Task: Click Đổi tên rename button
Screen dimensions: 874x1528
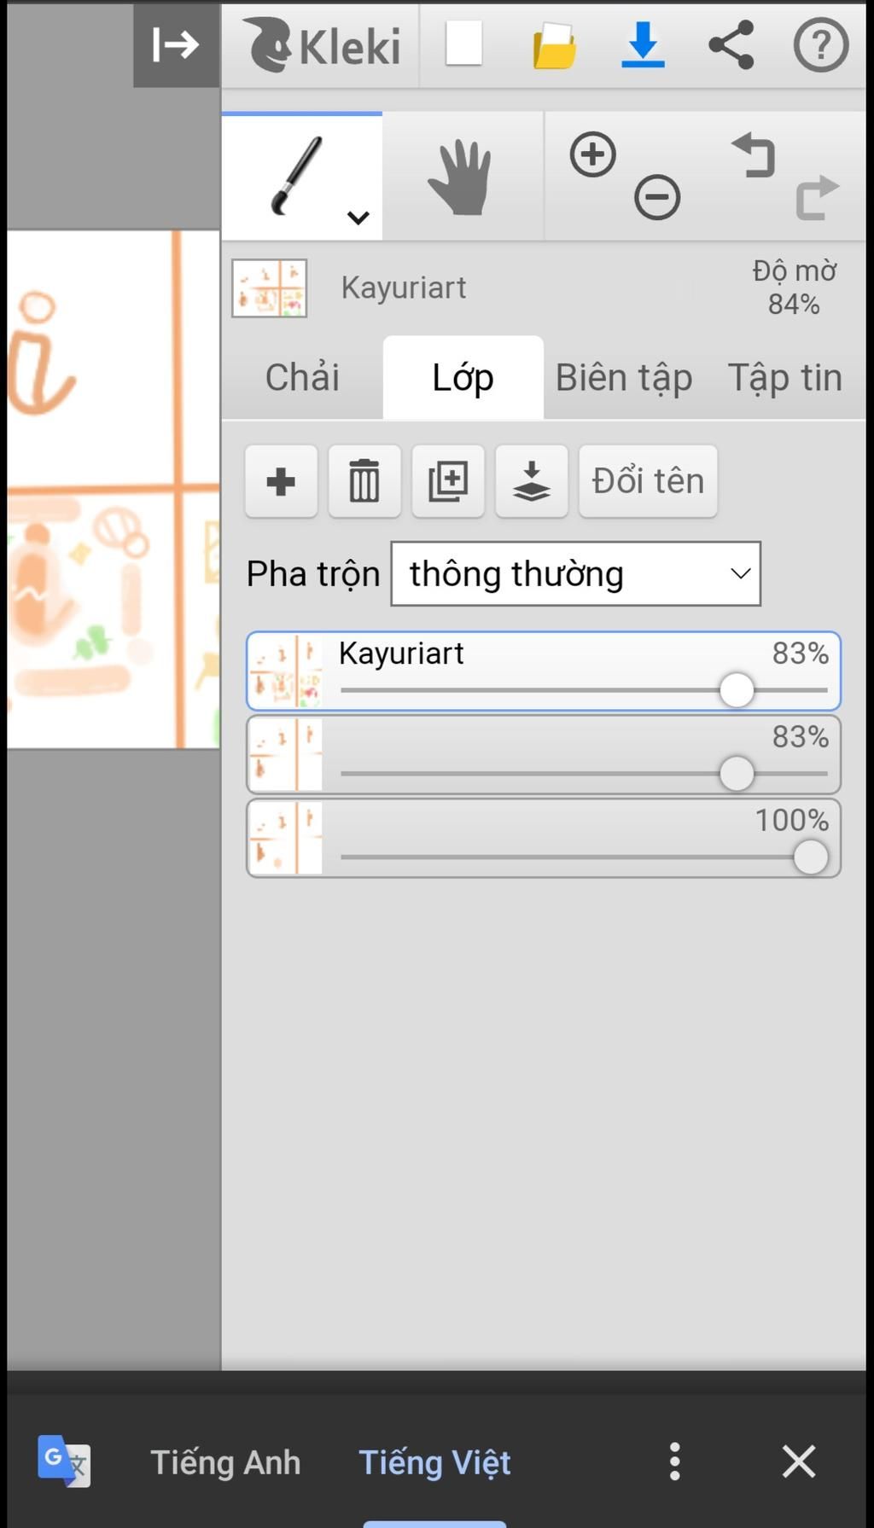Action: [648, 481]
